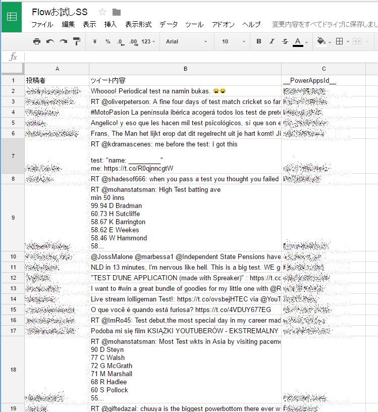This screenshot has width=378, height=412.
Task: Toggle bold formatting
Action: click(259, 41)
